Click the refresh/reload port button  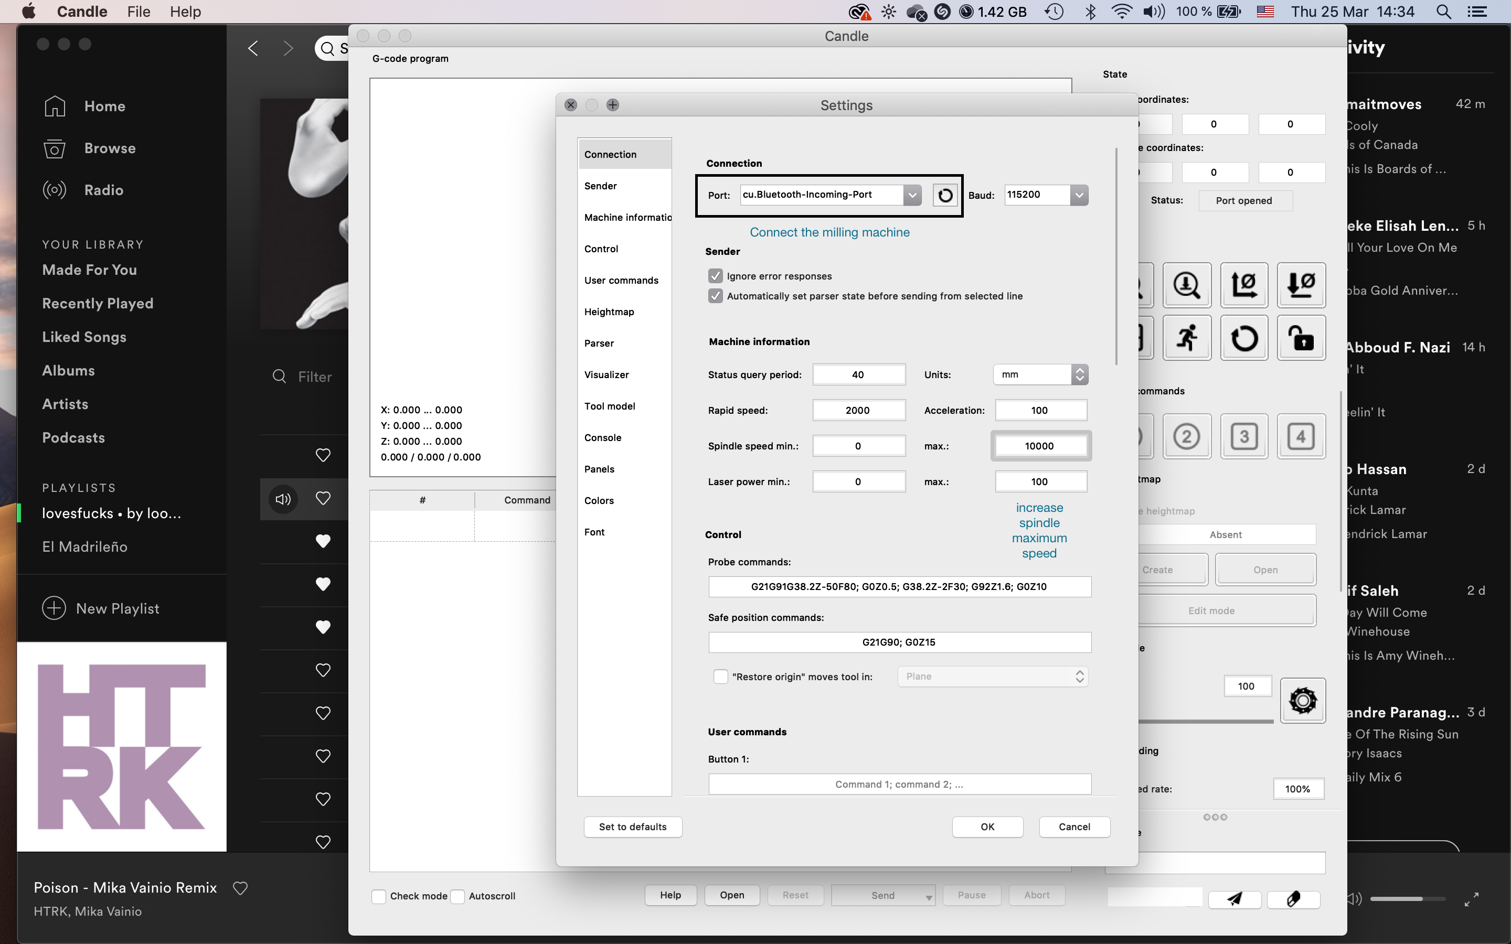point(945,195)
